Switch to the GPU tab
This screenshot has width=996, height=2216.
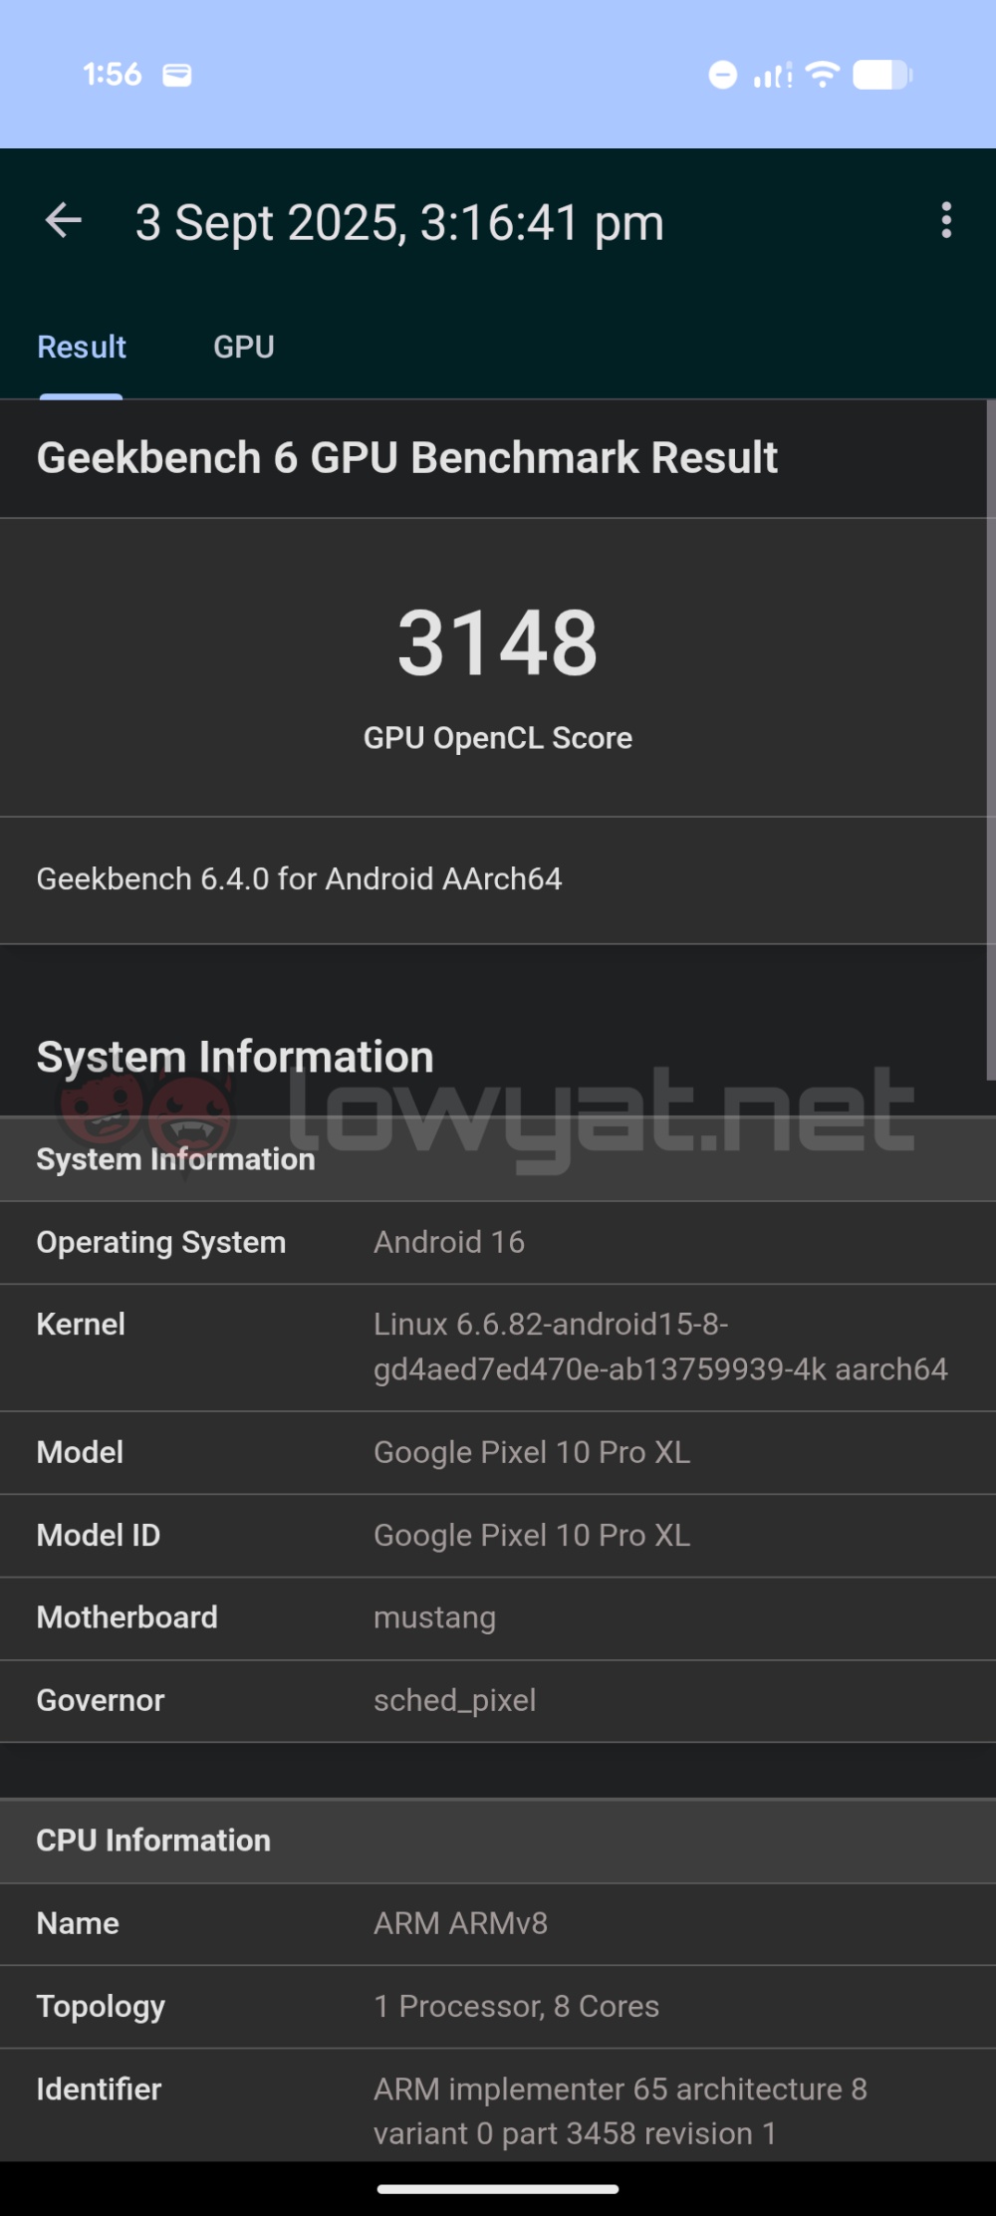click(x=244, y=347)
